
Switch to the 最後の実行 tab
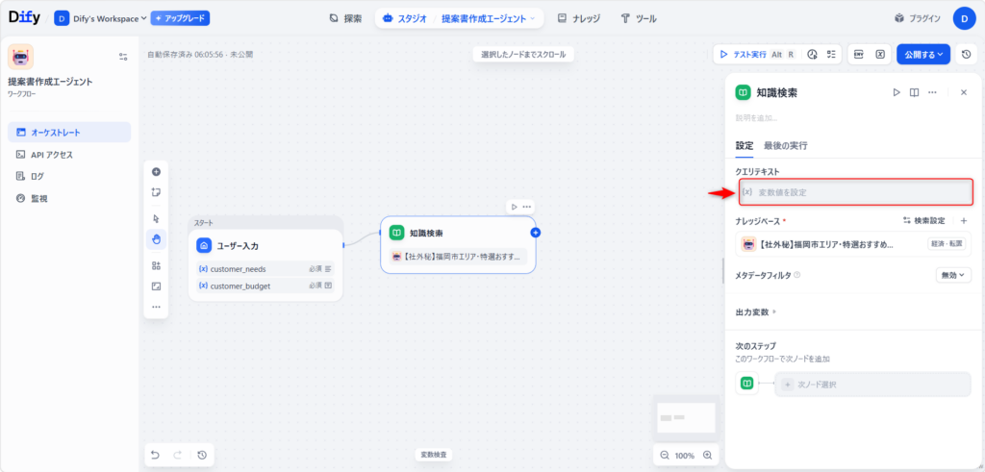click(x=785, y=146)
